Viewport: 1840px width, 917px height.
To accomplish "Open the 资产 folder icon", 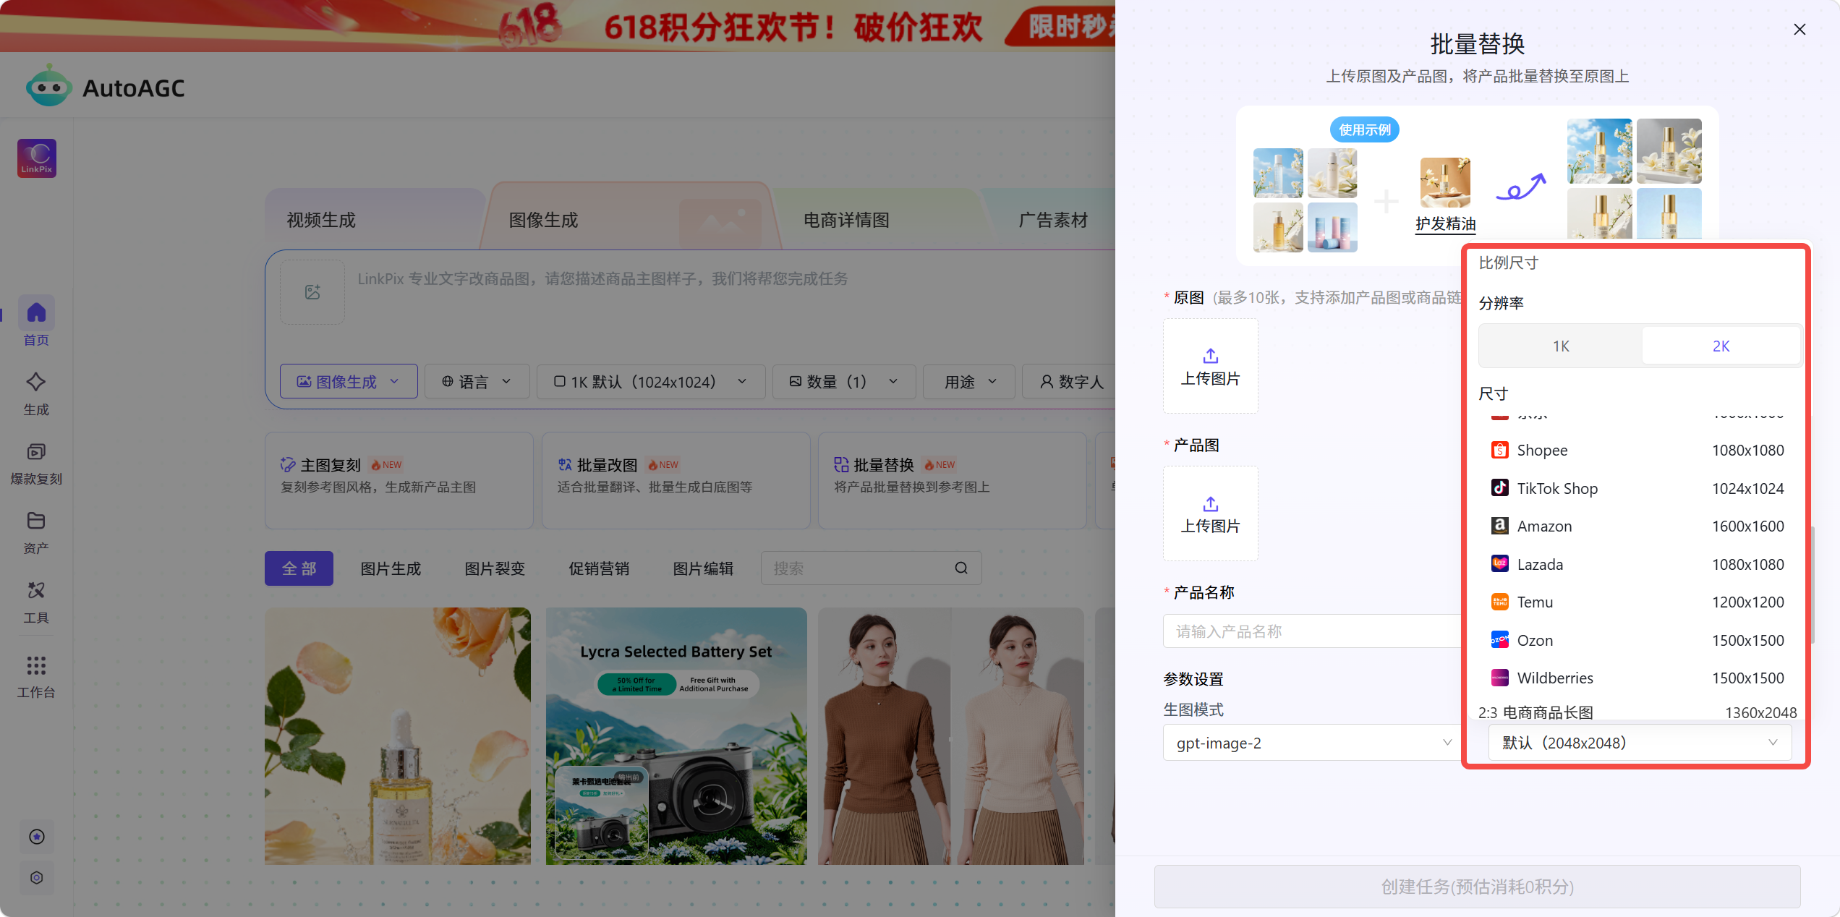I will (36, 521).
